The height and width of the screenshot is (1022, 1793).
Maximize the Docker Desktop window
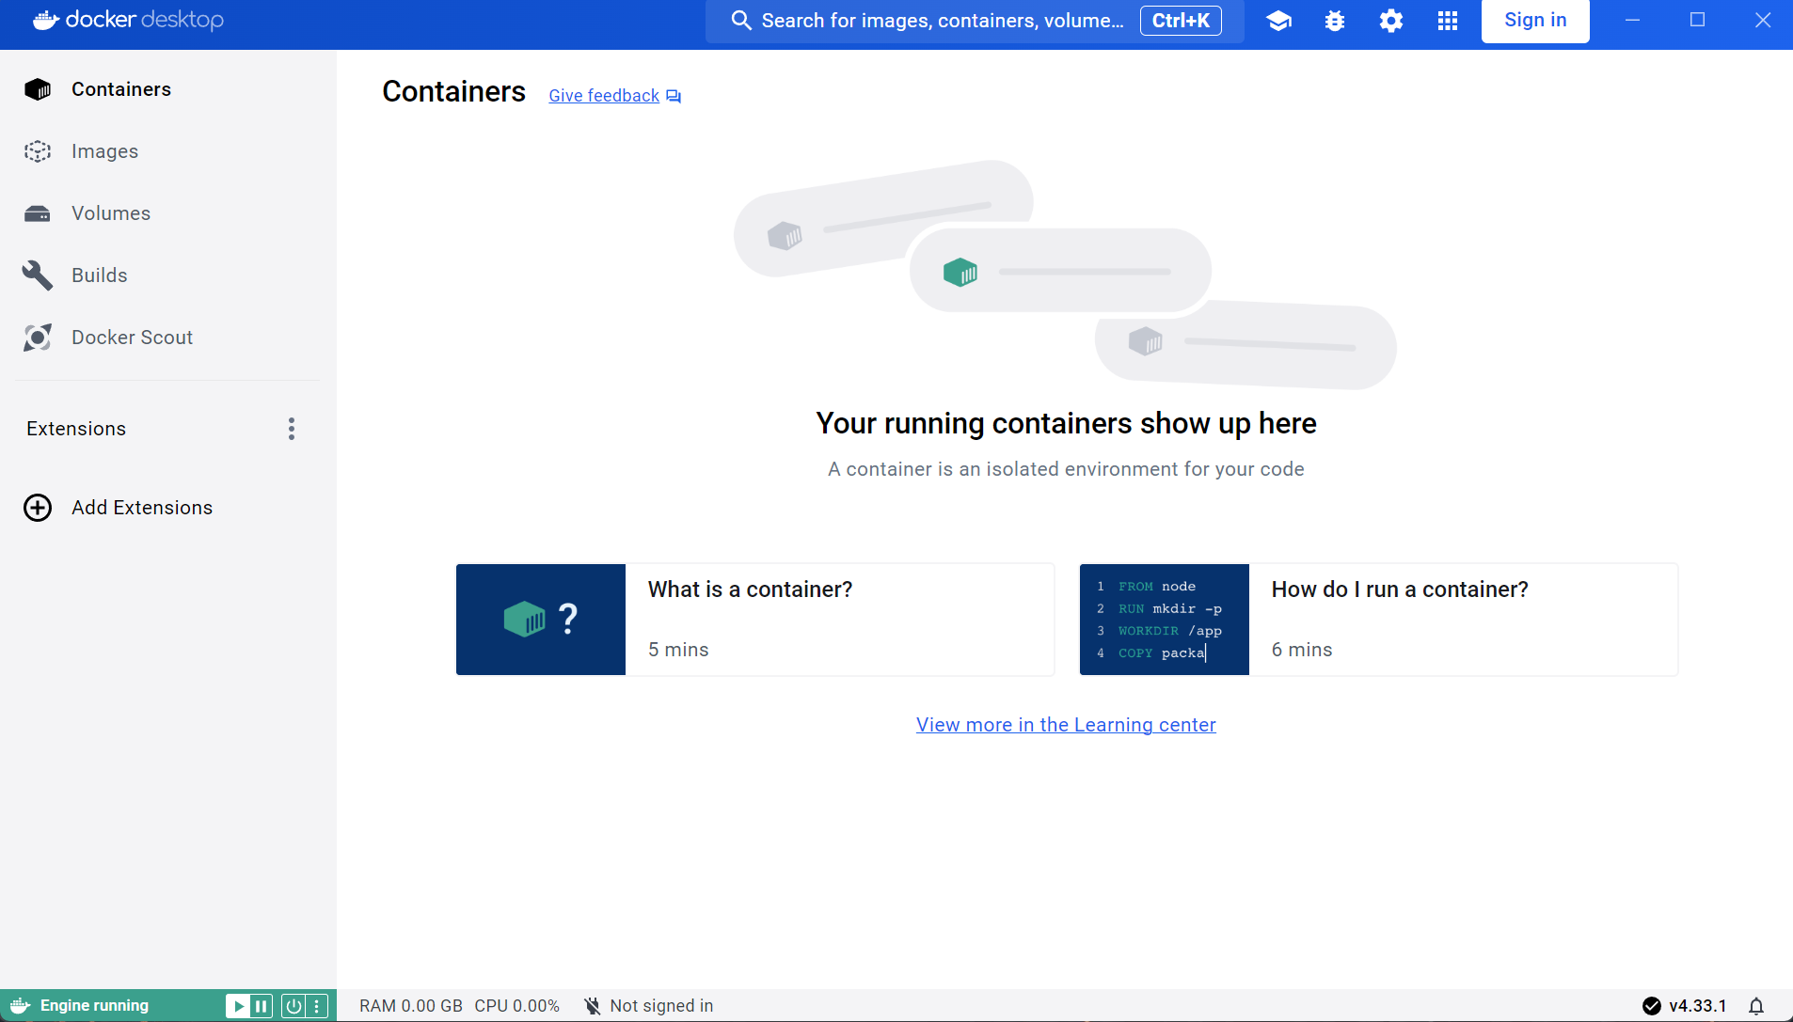click(x=1697, y=20)
